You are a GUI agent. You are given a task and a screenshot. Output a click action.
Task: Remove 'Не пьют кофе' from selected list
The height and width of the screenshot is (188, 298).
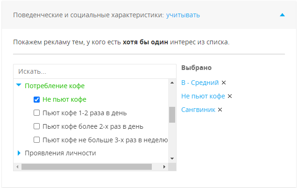[x=230, y=96]
